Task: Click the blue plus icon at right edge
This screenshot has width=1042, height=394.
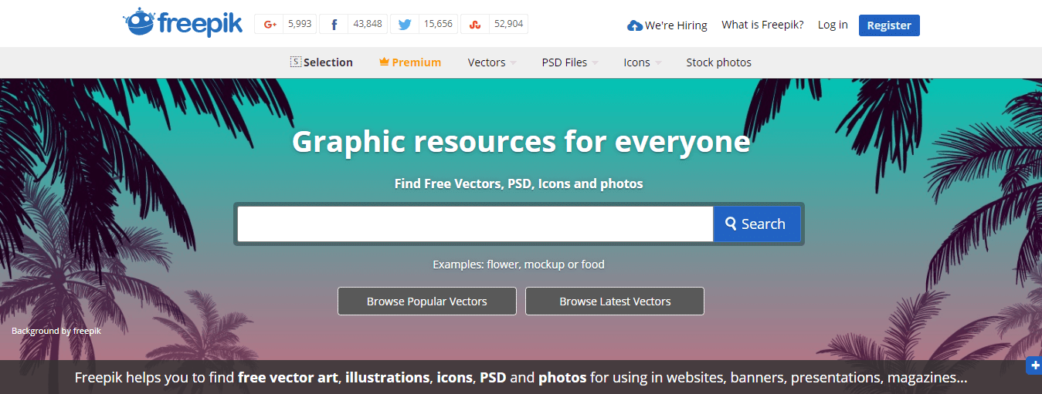Action: pyautogui.click(x=1034, y=365)
